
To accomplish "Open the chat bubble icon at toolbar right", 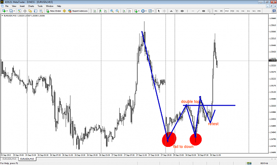I will click(274, 11).
